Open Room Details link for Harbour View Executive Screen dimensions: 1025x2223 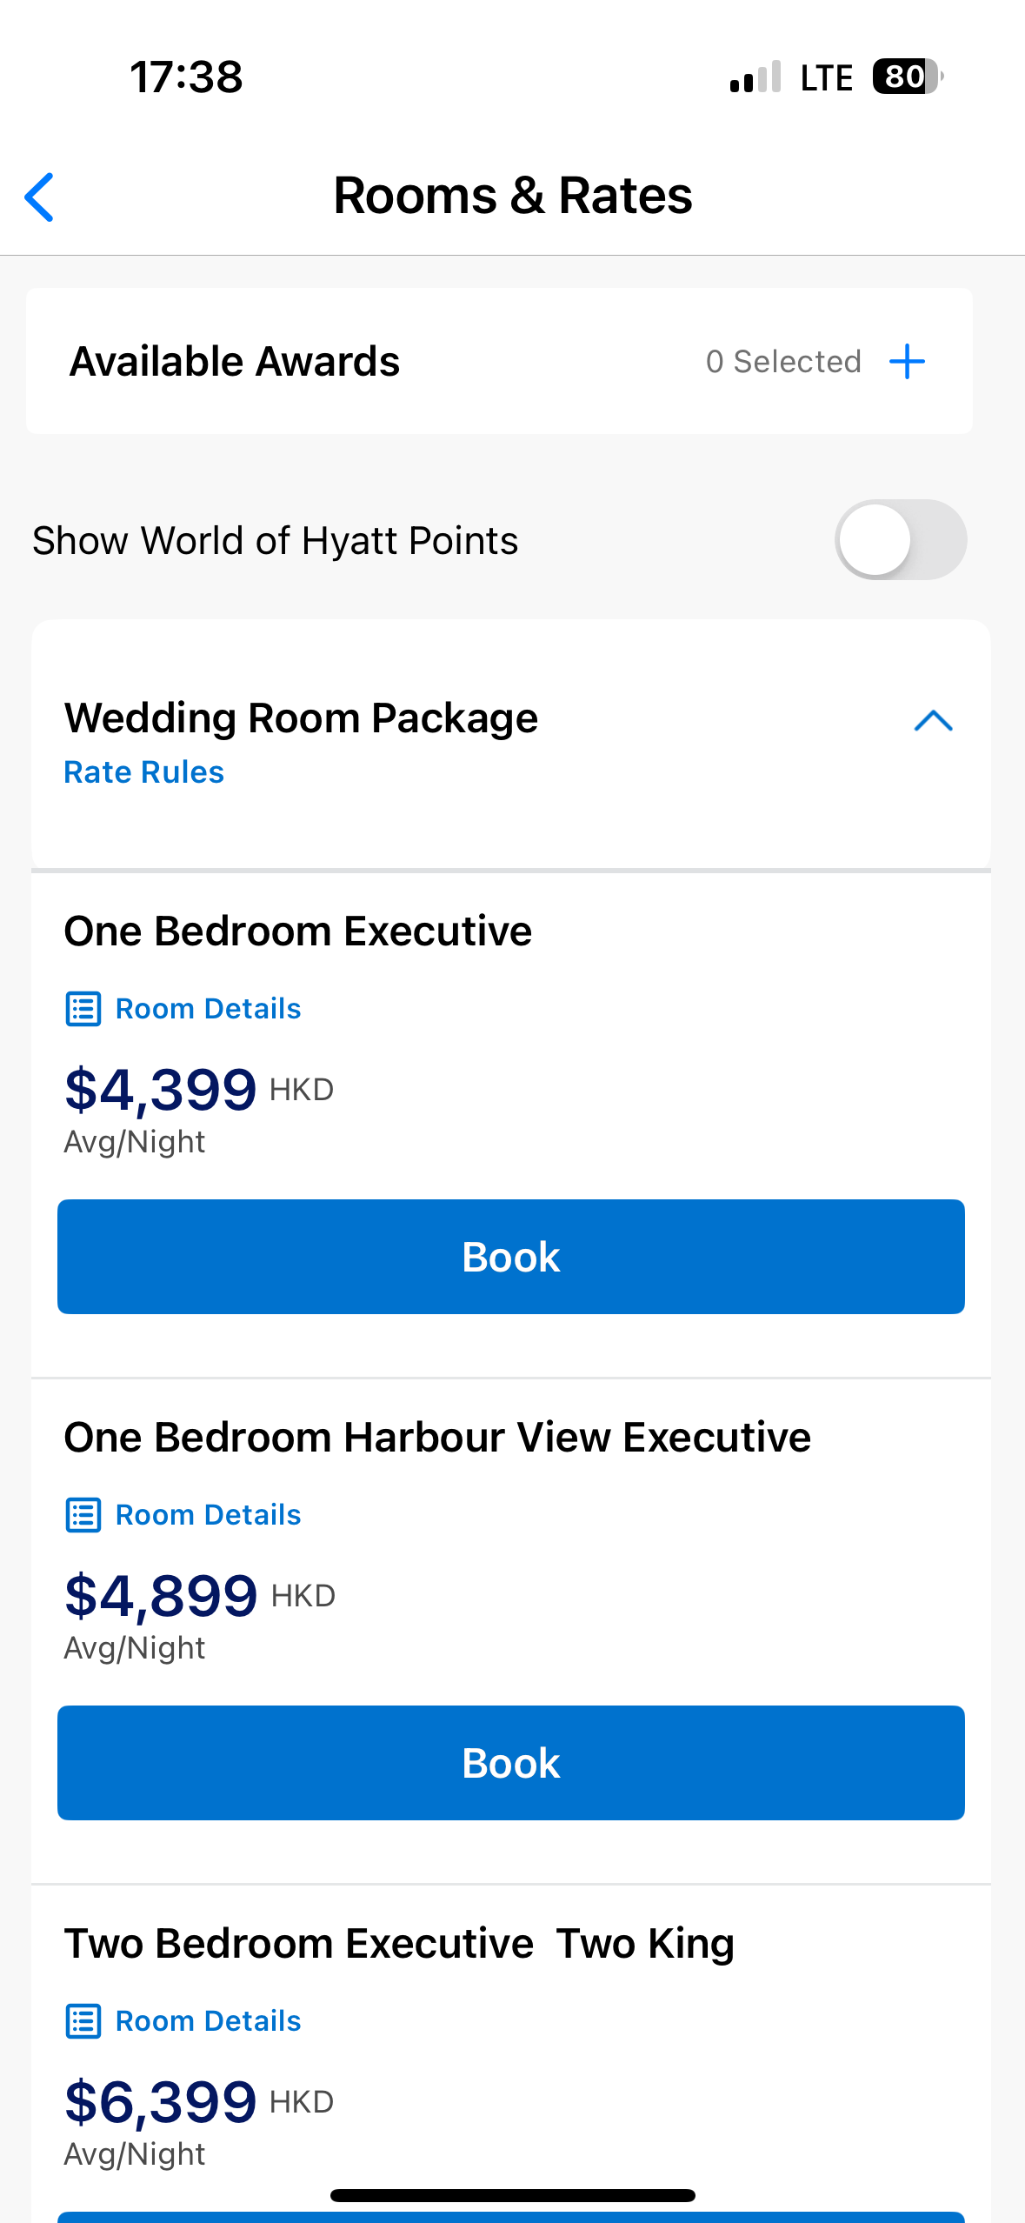(209, 1515)
